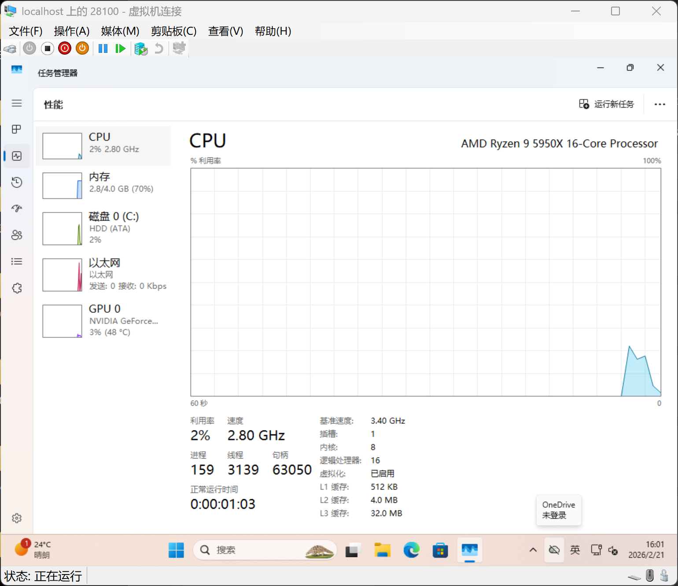Send Ctrl+Alt+Del to the virtual machine
Screen dimensions: 678x586
pyautogui.click(x=10, y=48)
